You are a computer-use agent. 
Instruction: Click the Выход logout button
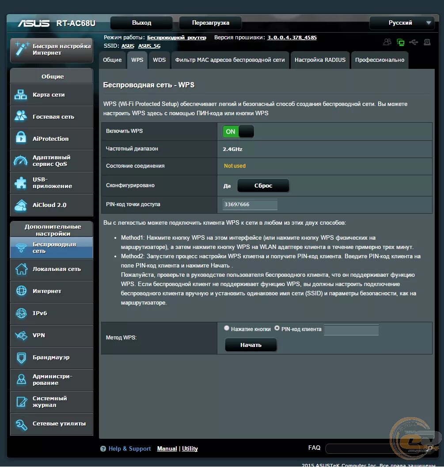click(x=142, y=23)
